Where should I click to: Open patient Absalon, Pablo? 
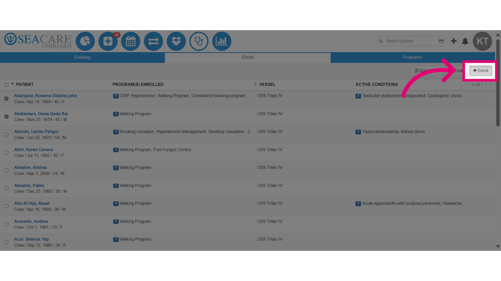click(29, 186)
